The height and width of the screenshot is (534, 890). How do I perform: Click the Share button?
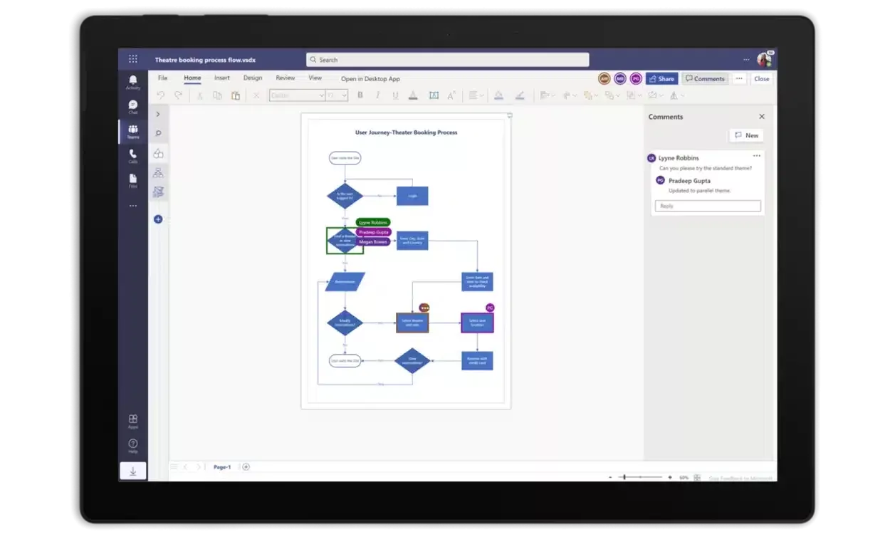coord(661,79)
